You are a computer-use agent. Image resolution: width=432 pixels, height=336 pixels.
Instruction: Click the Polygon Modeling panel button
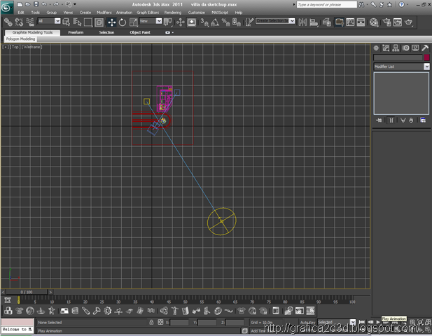[21, 39]
